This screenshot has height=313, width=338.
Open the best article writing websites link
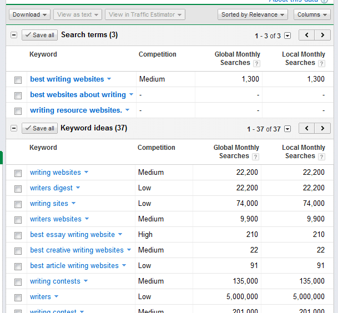[x=74, y=265]
